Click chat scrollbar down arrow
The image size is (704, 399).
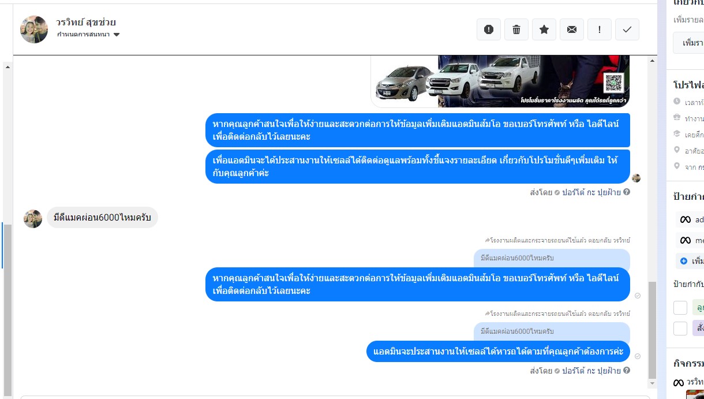(653, 383)
